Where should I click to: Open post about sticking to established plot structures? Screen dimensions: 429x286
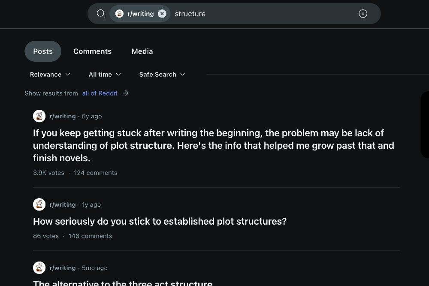160,222
